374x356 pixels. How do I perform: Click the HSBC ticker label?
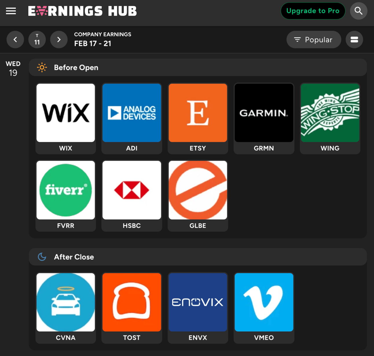(132, 225)
